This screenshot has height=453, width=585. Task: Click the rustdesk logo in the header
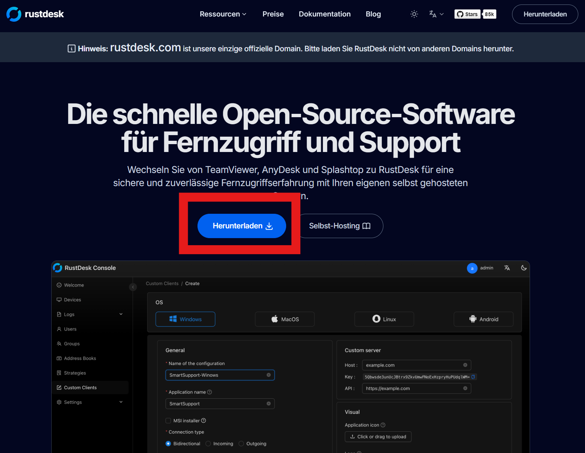(35, 14)
